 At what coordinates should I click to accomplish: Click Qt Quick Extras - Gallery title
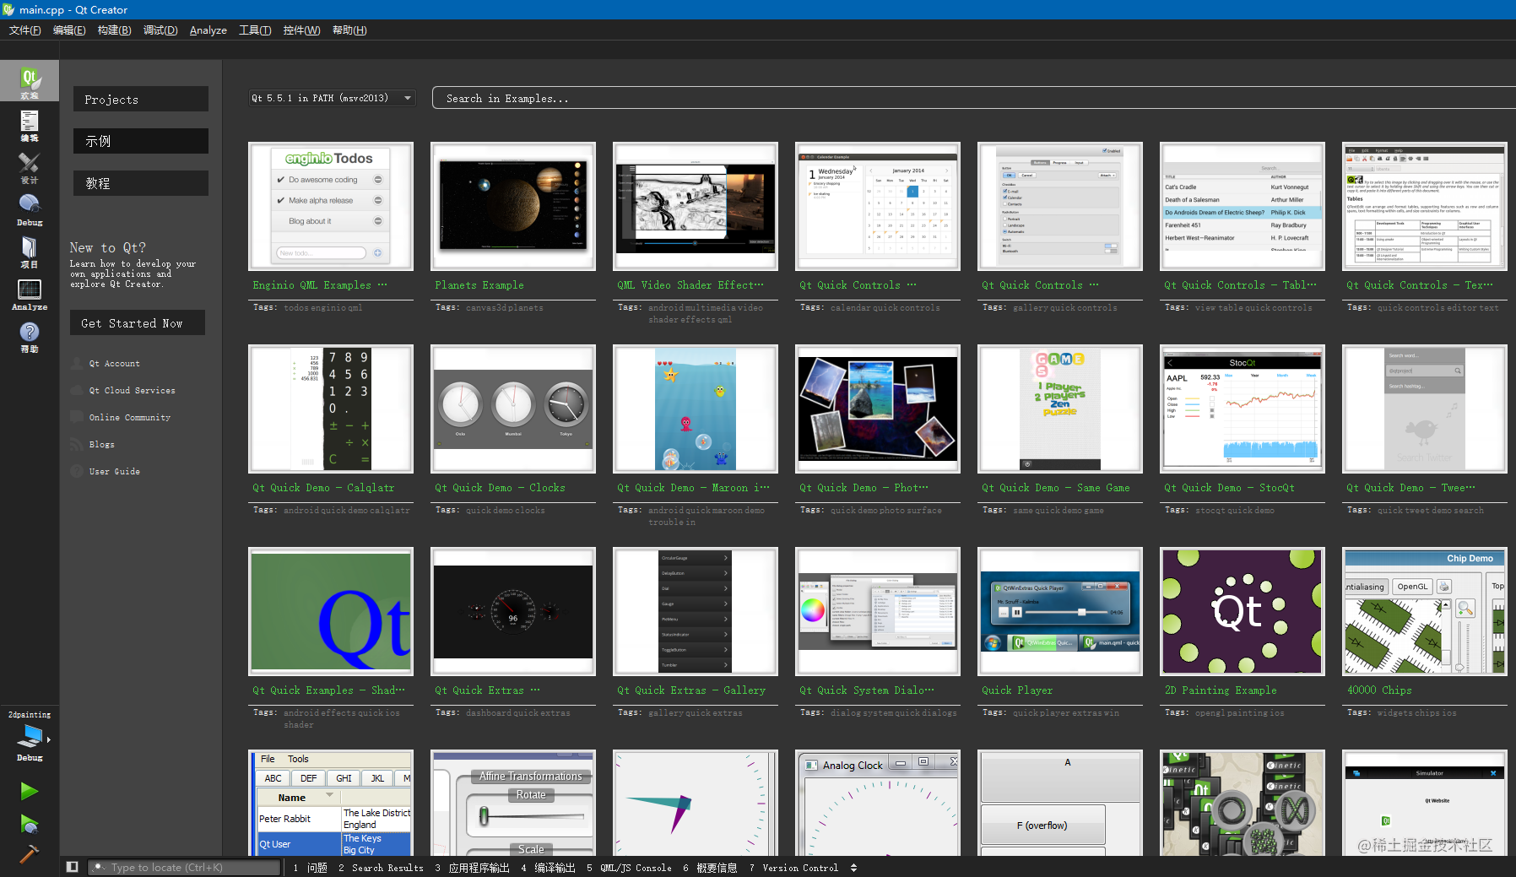pyautogui.click(x=691, y=690)
